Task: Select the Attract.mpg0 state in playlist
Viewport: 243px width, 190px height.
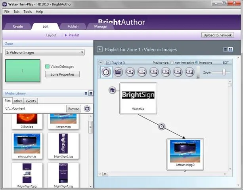Action: 185,154
